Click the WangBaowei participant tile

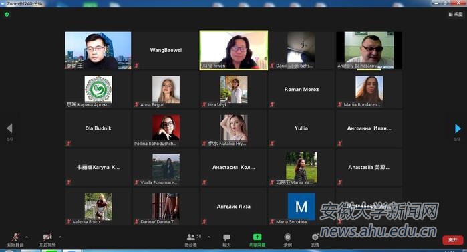[x=166, y=50]
